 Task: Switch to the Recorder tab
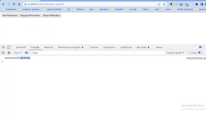click(143, 47)
